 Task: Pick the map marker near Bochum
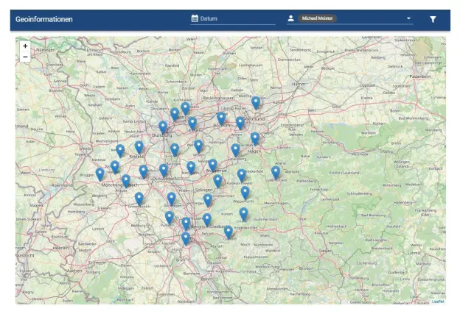point(221,118)
